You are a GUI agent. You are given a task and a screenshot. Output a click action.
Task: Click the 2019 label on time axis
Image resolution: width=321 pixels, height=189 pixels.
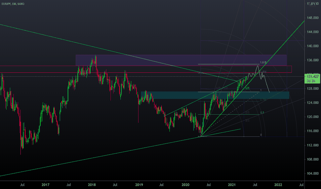pyautogui.click(x=139, y=185)
